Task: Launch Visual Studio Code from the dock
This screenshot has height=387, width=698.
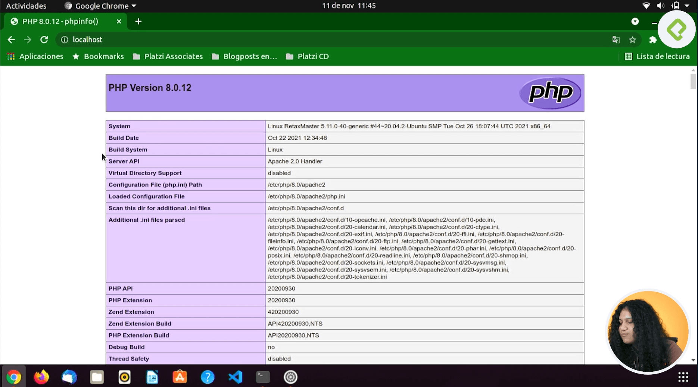Action: (235, 377)
